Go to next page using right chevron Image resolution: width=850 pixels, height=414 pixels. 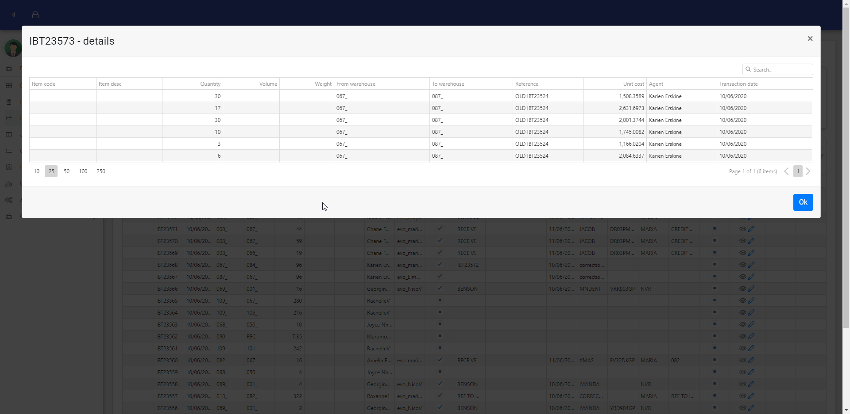tap(808, 171)
